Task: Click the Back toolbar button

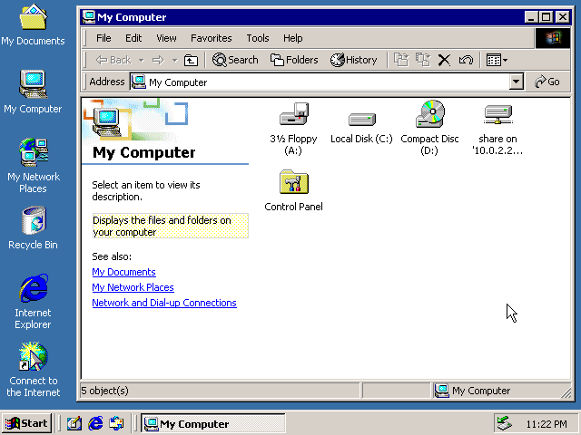Action: point(113,60)
